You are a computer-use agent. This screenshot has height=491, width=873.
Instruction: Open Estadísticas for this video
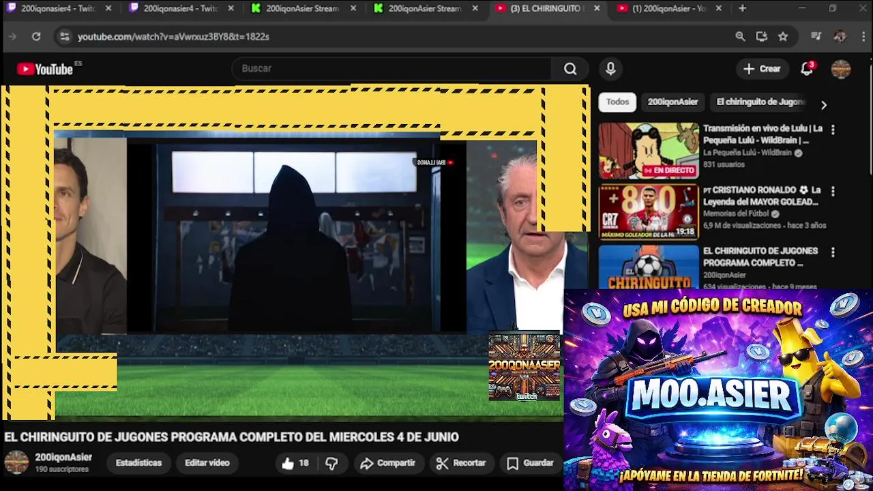pyautogui.click(x=138, y=463)
